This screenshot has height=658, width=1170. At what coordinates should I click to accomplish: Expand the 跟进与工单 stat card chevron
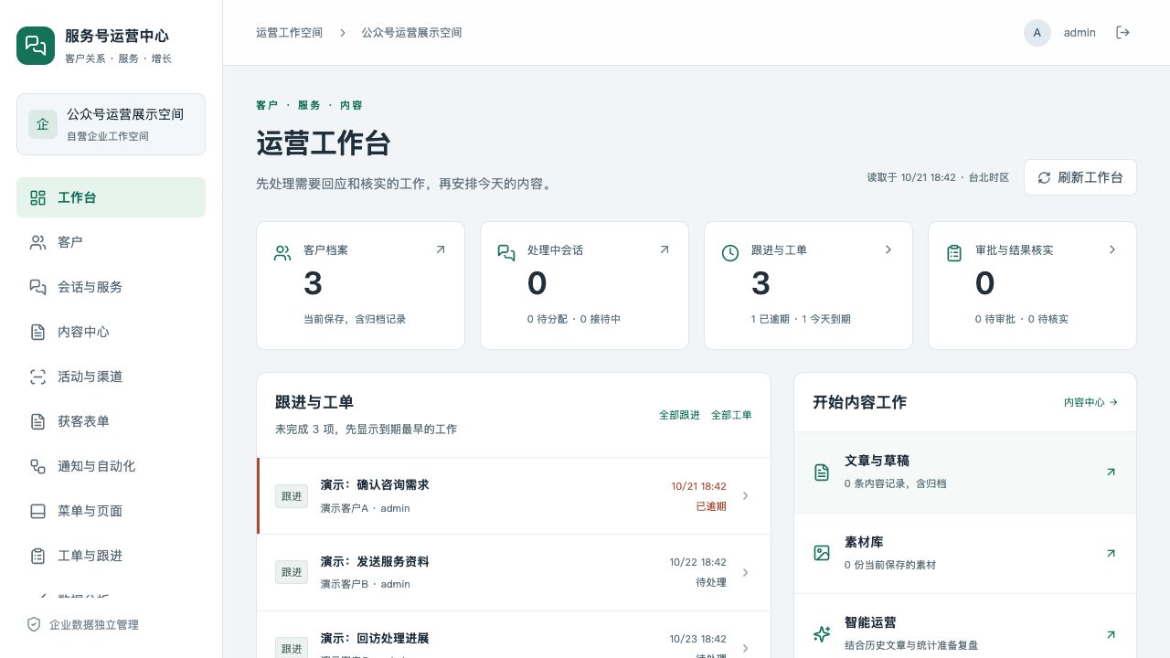pos(888,249)
